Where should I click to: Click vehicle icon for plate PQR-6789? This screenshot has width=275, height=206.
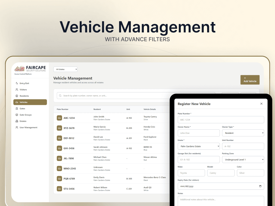(59, 179)
